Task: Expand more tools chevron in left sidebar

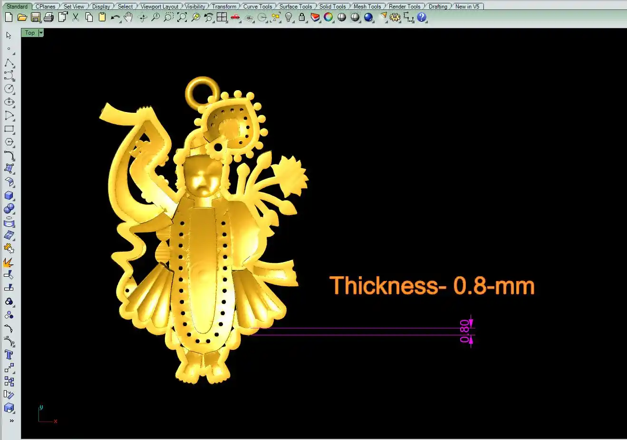Action: pos(11,421)
